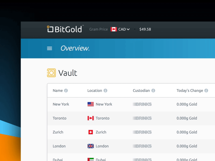Screen dimensions: 215x161
Task: Click the $49.58 gram price
Action: coord(145,29)
